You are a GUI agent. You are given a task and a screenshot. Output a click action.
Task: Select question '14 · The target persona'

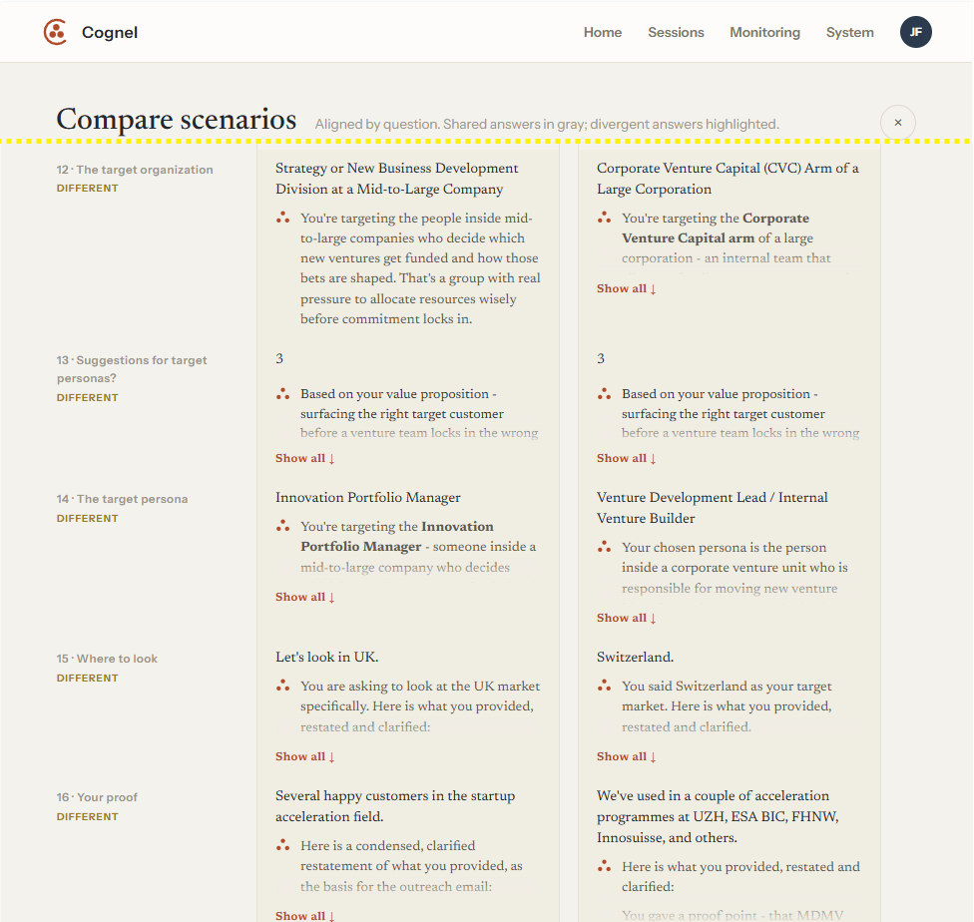tap(123, 499)
